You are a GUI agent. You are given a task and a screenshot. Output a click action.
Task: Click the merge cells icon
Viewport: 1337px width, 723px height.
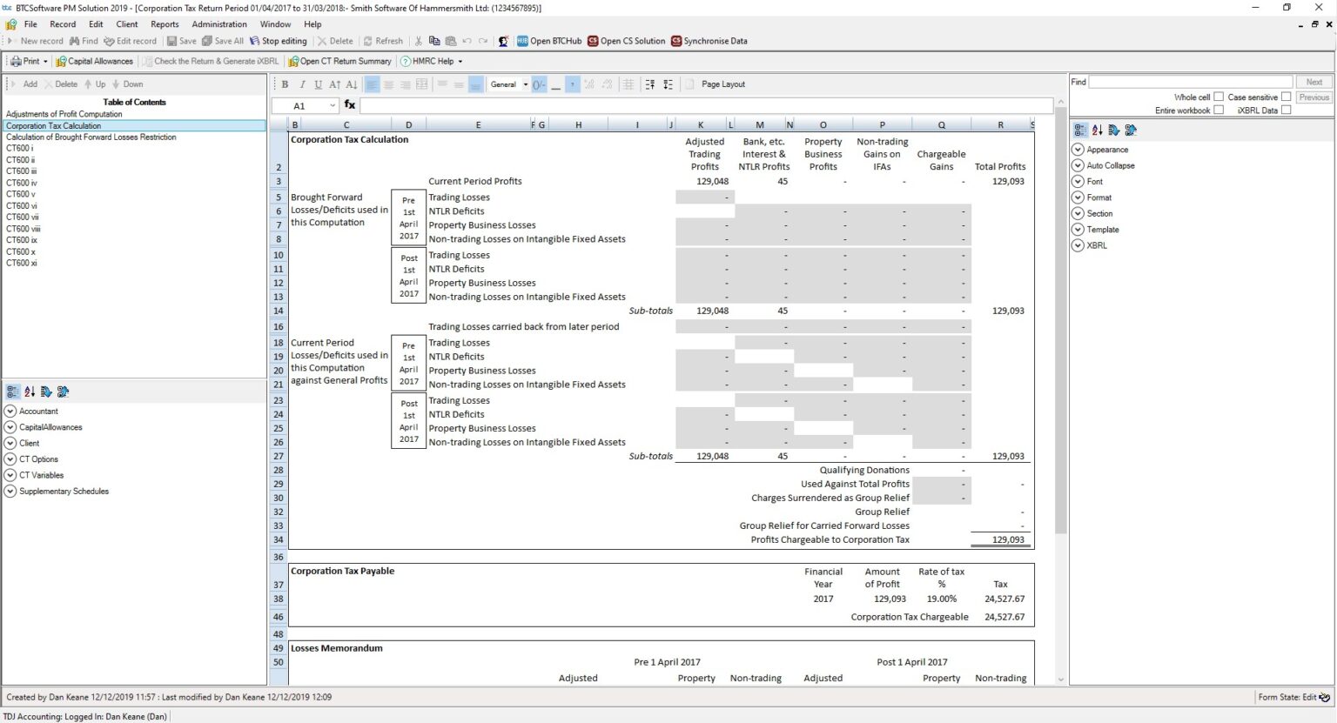[422, 84]
